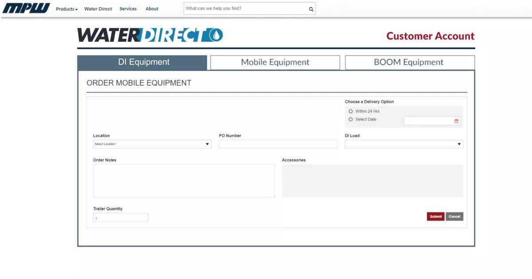
Task: Click into the PO Number field
Action: [x=278, y=144]
